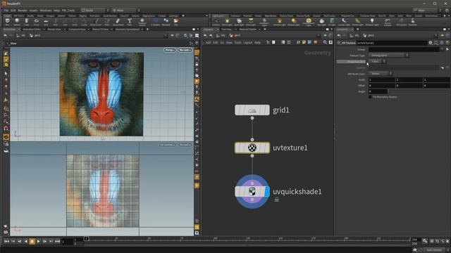Open parameter gear menu for uvtexture1

431,43
